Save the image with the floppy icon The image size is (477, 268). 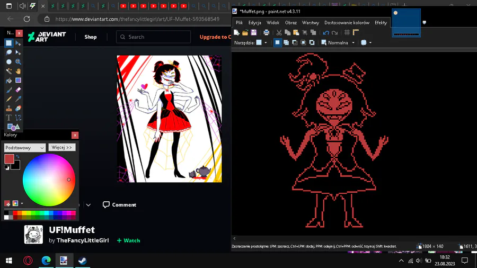point(254,32)
